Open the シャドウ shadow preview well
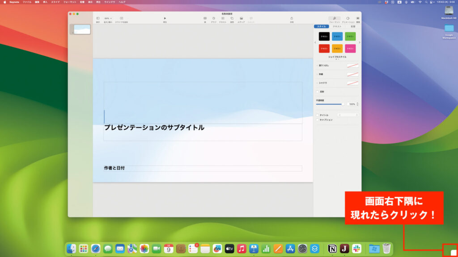This screenshot has height=257, width=458. click(x=352, y=83)
